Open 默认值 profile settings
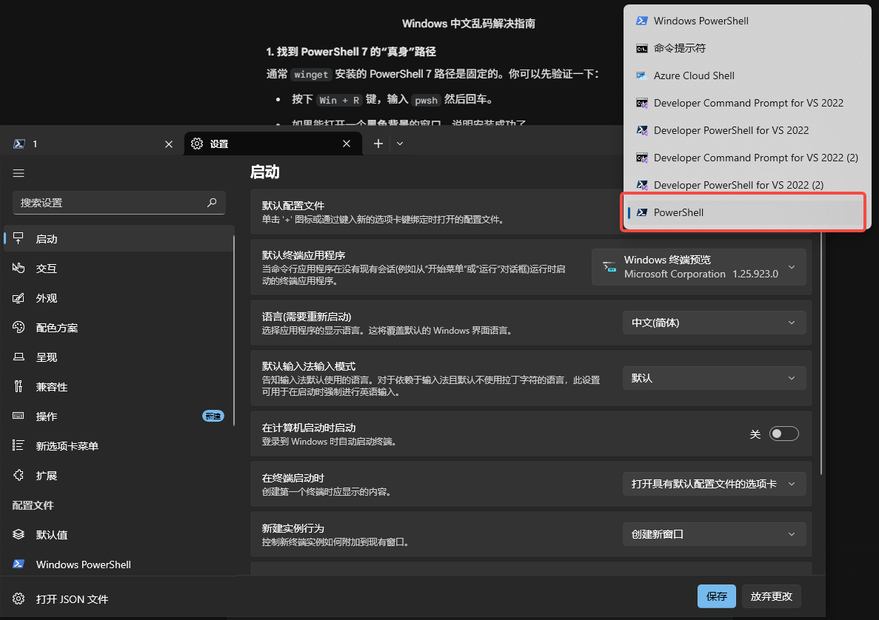Viewport: 879px width, 620px height. pos(47,534)
